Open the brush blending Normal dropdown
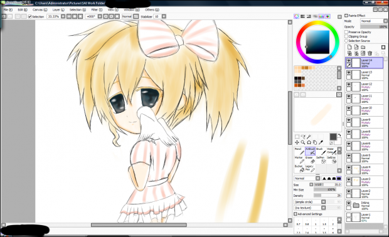 (x=307, y=178)
